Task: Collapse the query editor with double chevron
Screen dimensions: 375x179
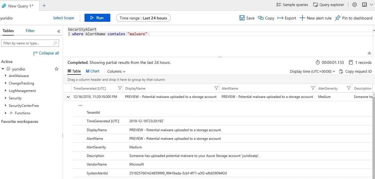Action: point(369,53)
